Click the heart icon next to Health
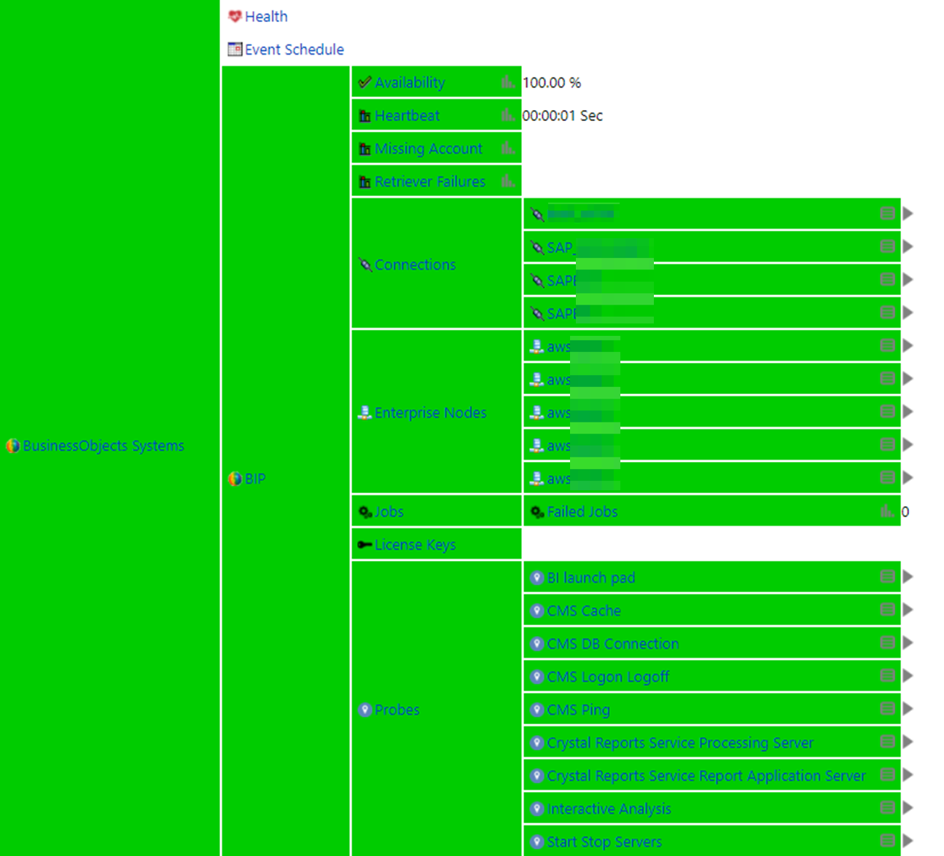The width and height of the screenshot is (944, 856). (x=235, y=16)
